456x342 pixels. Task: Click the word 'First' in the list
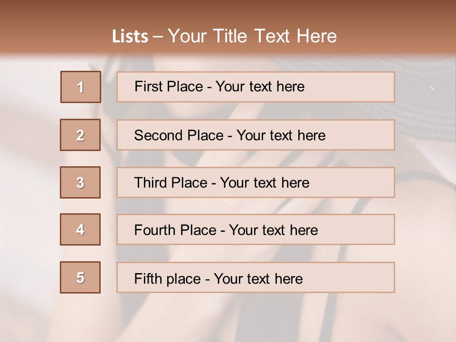point(147,86)
